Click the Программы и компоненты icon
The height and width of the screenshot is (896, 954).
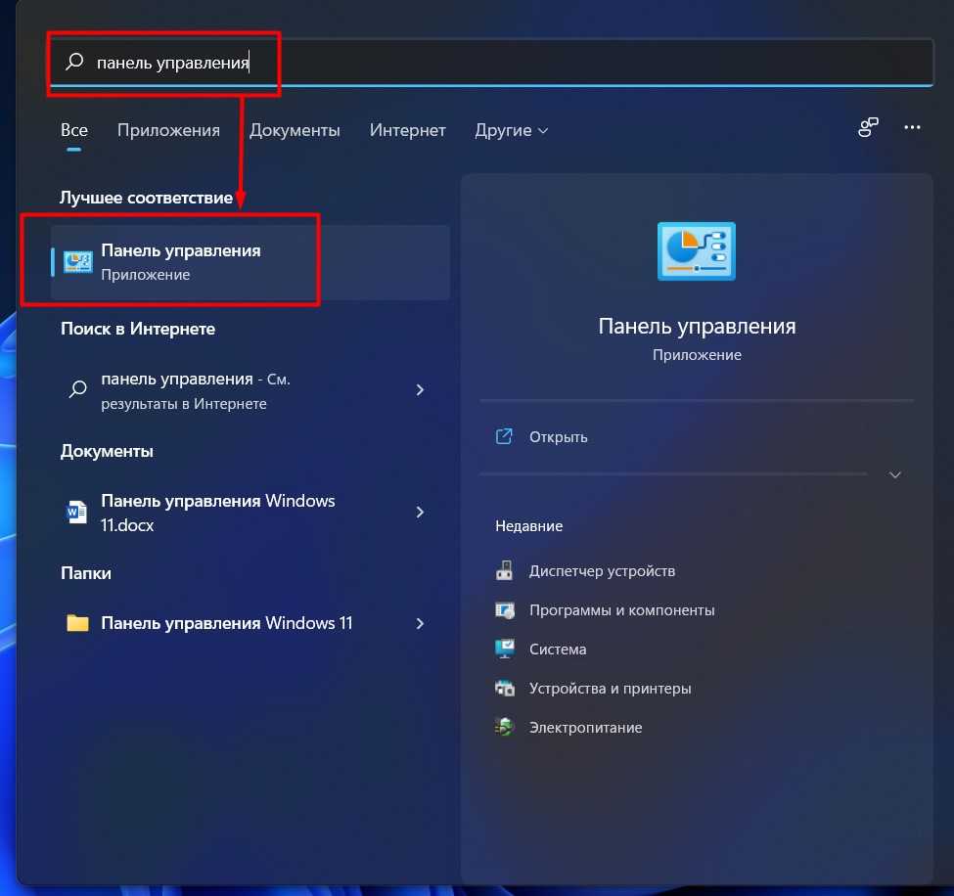coord(504,610)
